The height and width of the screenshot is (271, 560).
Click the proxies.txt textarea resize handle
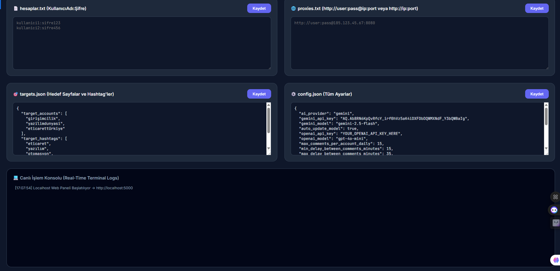point(547,68)
